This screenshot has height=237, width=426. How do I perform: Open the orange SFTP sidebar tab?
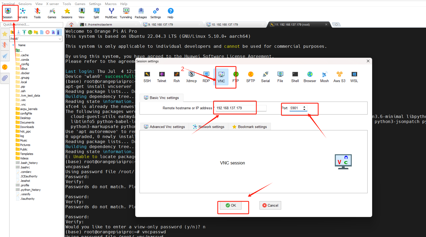(5, 67)
